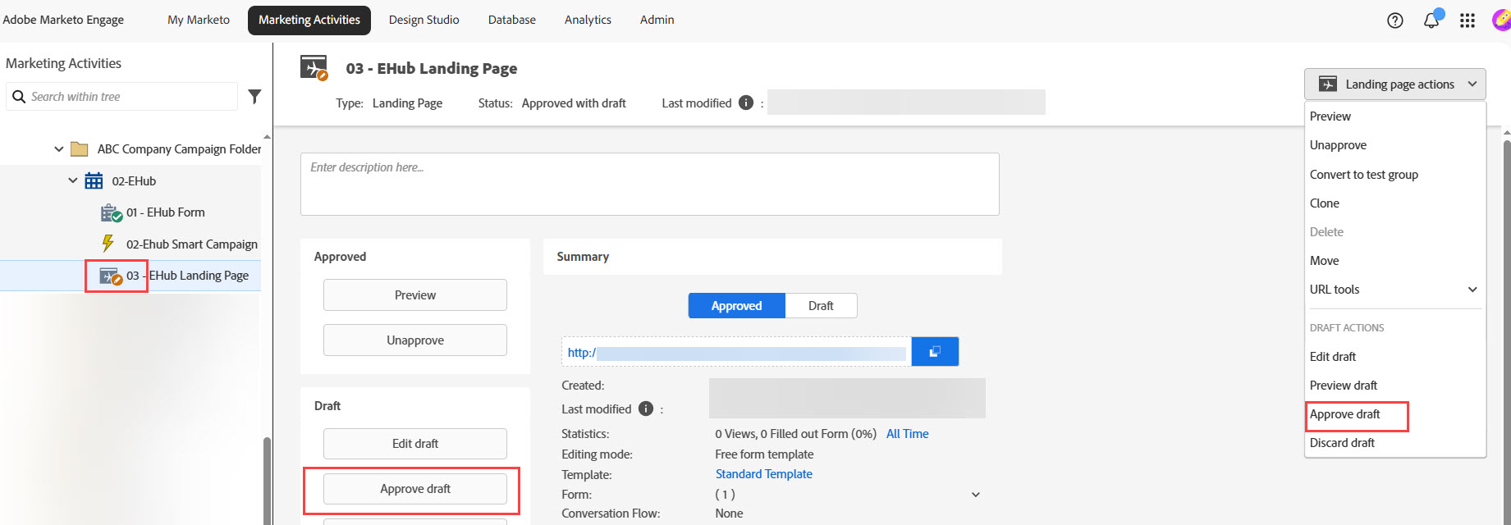Open the All Time statistics link
The height and width of the screenshot is (525, 1511).
[x=908, y=434]
